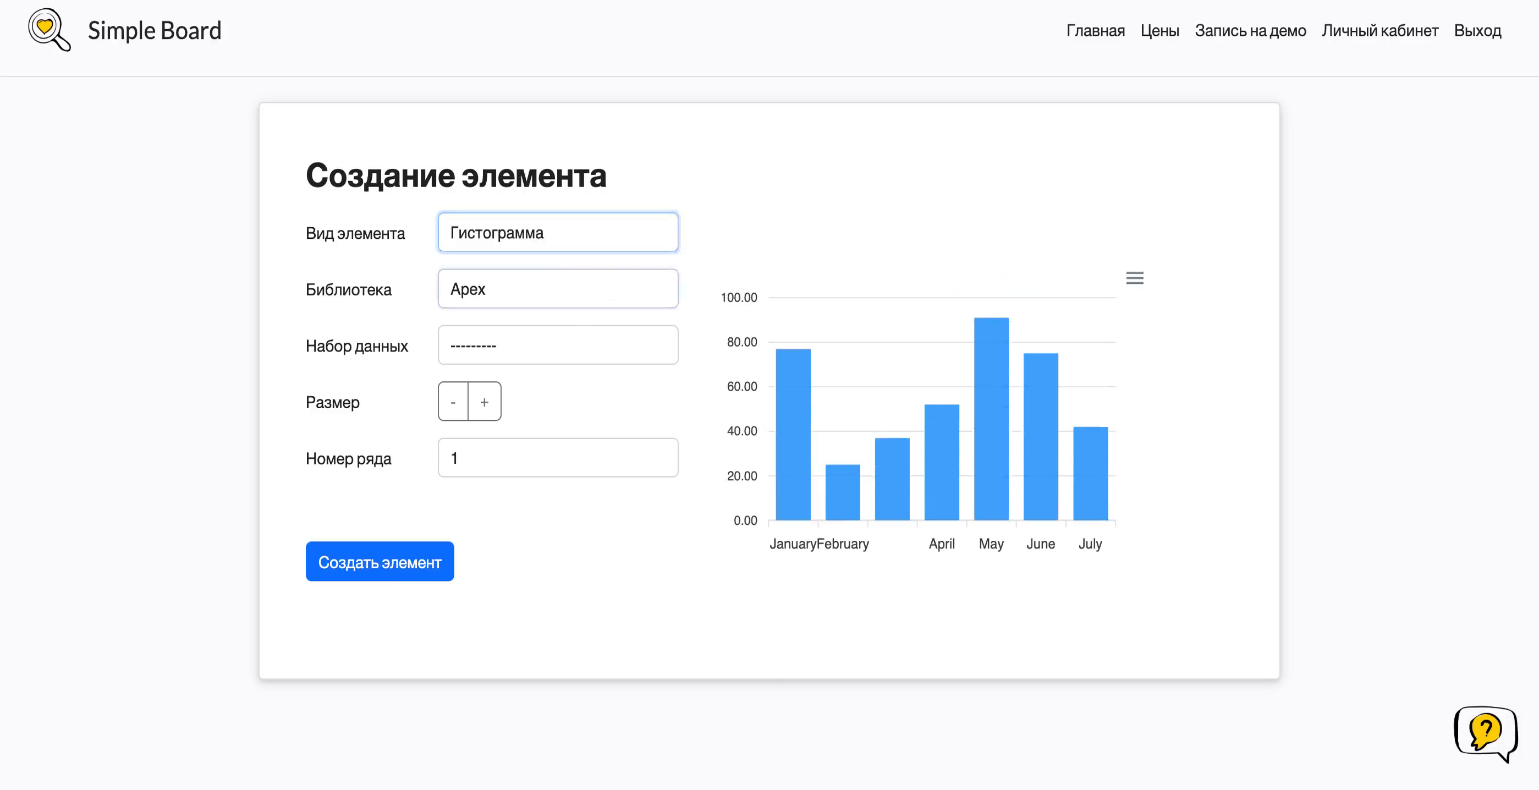Open the Вид элемента dropdown

[558, 233]
